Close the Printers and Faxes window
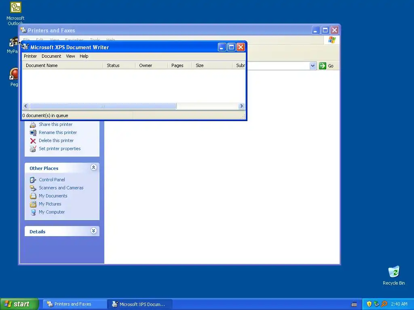Screen dimensions: 414x310 click(334, 30)
